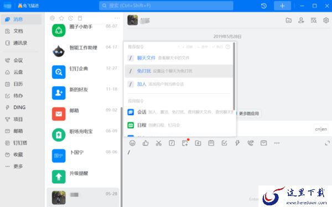Click help question icon in command popup
Image resolution: width=332 pixels, height=207 pixels.
tap(227, 47)
